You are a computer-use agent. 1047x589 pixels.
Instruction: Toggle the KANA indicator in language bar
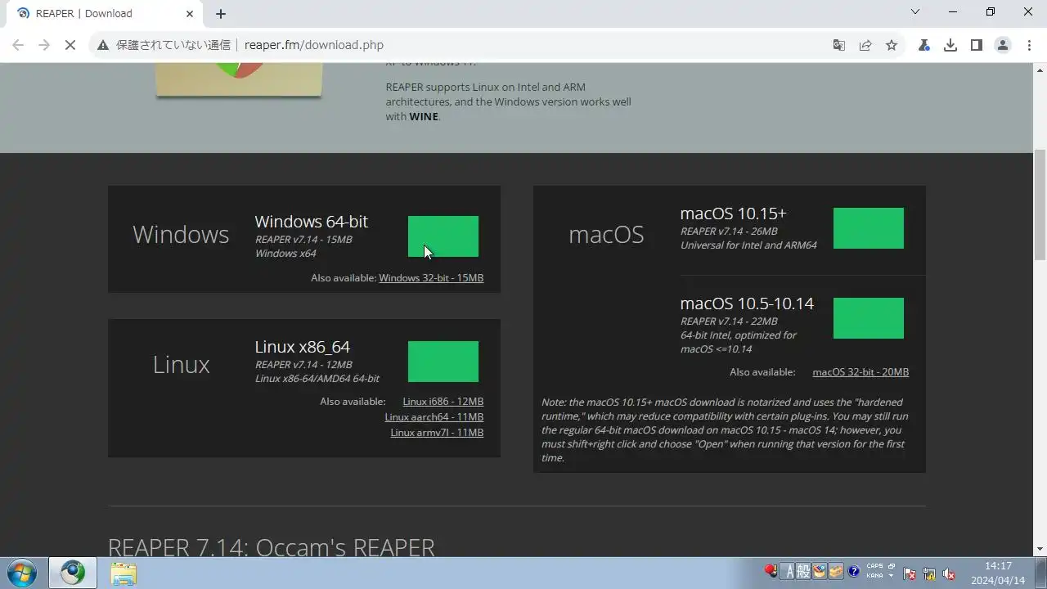(874, 576)
